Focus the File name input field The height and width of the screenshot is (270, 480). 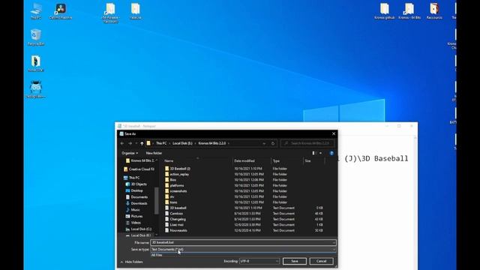[243, 243]
